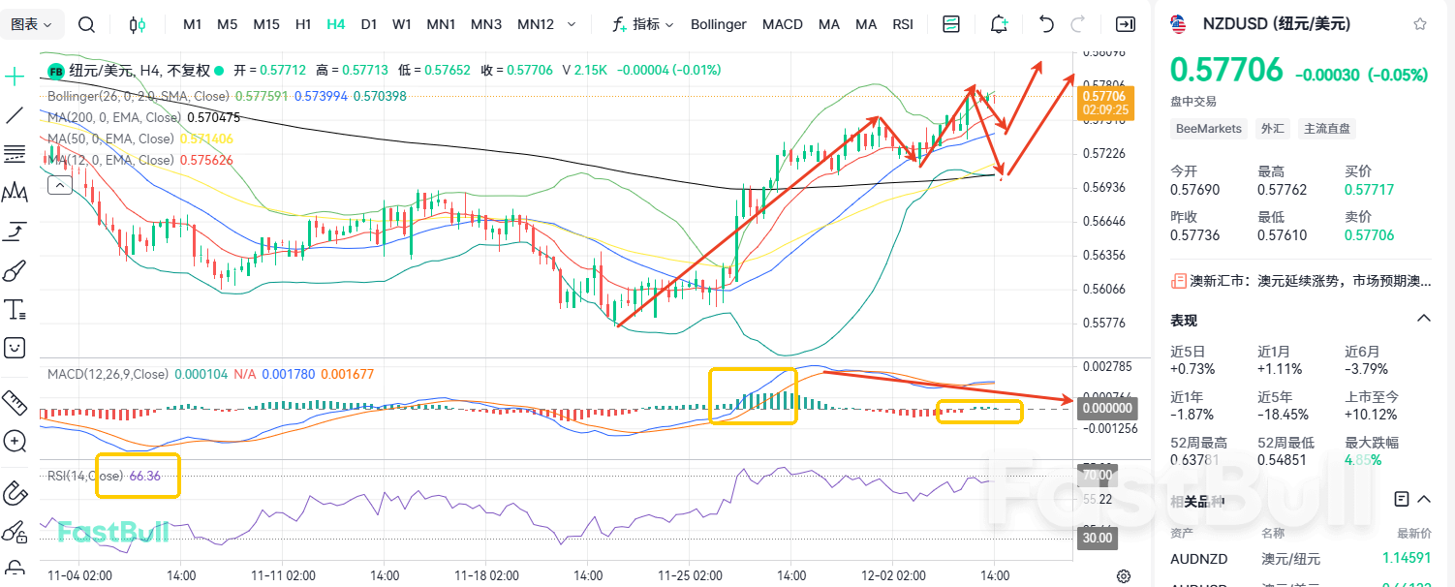
Task: Select the zoom-in magnifier tool
Action: pos(14,442)
